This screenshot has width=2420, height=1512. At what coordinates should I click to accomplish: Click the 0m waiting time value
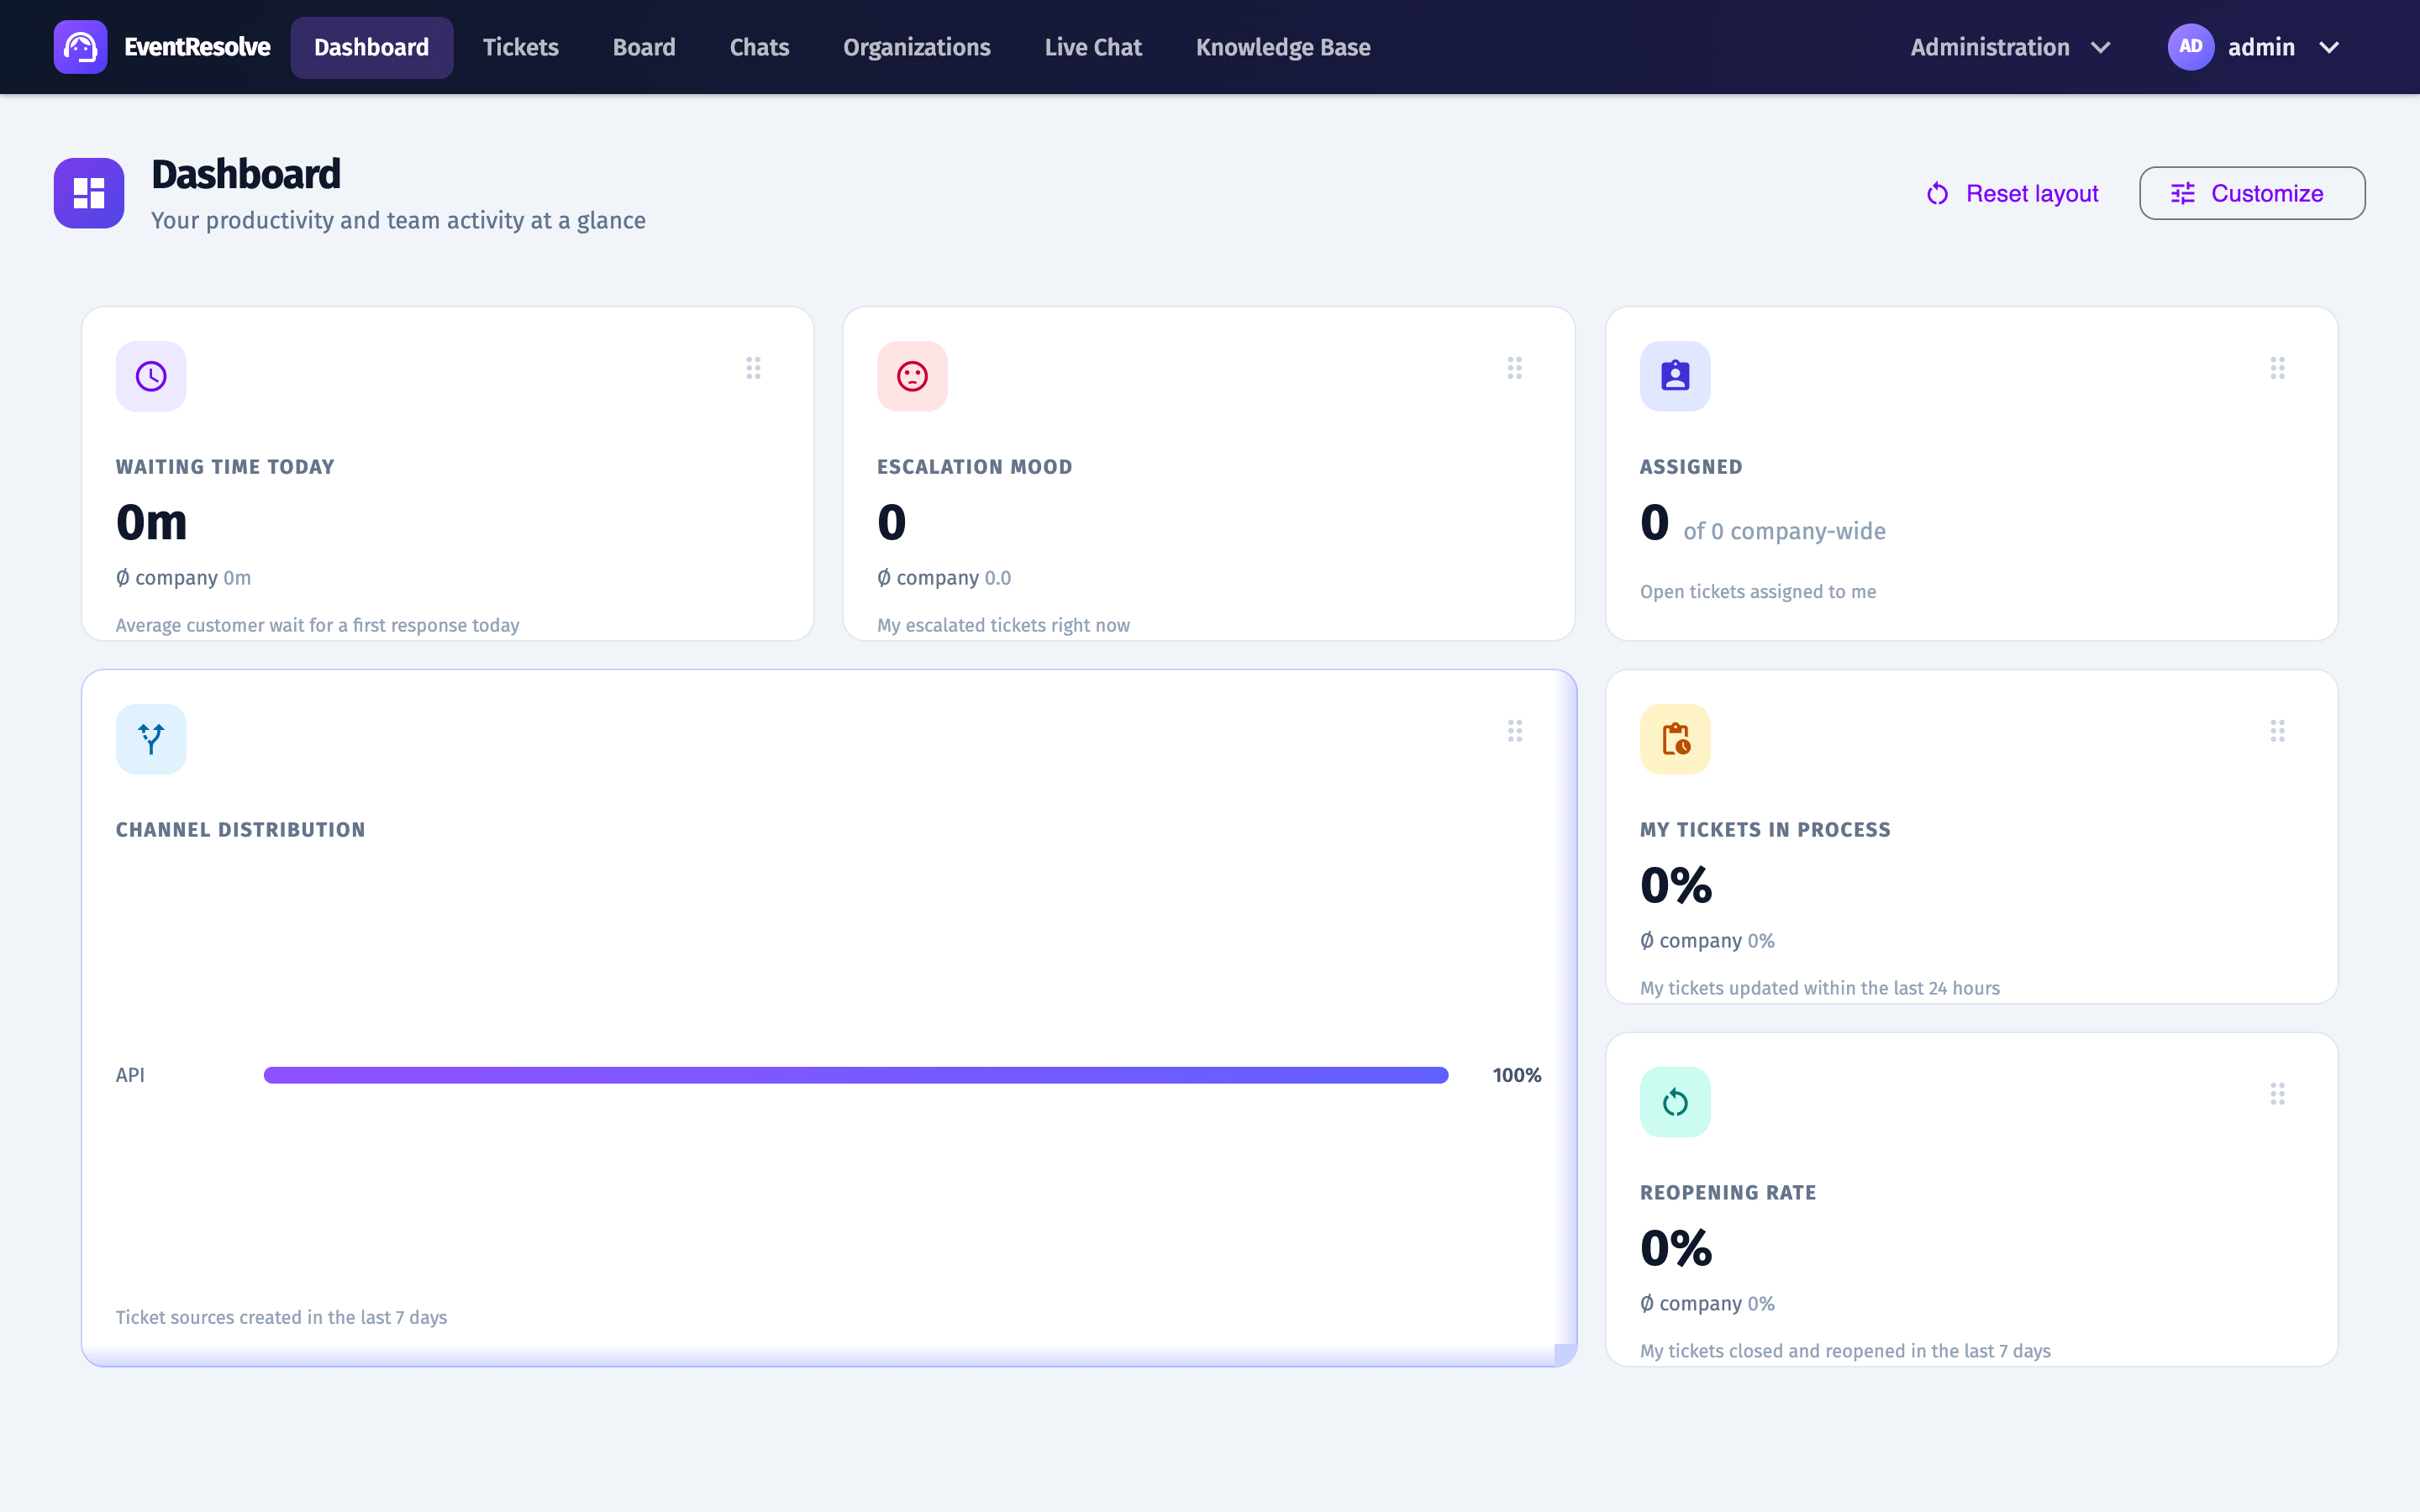tap(151, 522)
